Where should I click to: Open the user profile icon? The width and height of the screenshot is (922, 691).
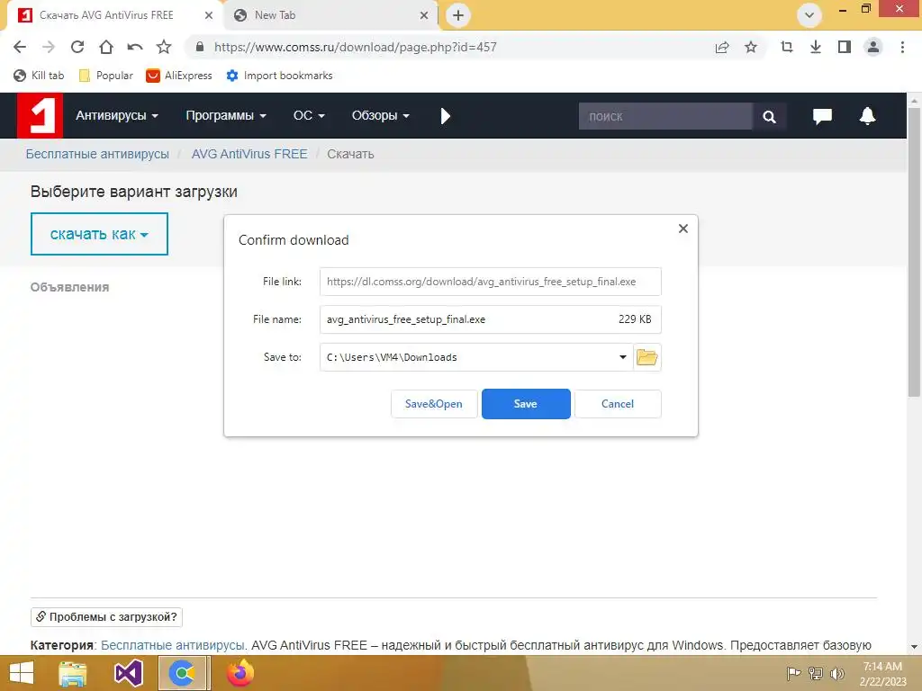tap(873, 47)
